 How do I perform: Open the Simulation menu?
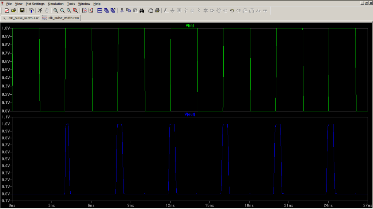pos(56,4)
